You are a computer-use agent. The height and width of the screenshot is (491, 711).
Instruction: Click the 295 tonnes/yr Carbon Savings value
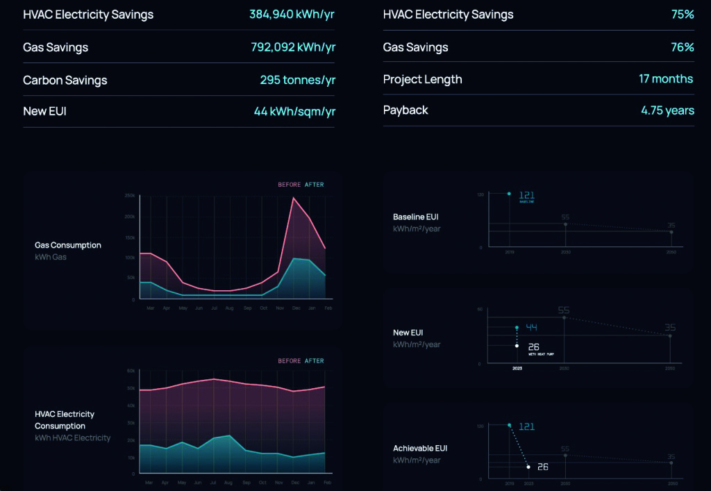pos(297,80)
